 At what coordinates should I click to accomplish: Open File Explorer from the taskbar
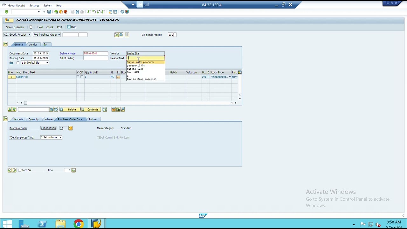[60, 224]
